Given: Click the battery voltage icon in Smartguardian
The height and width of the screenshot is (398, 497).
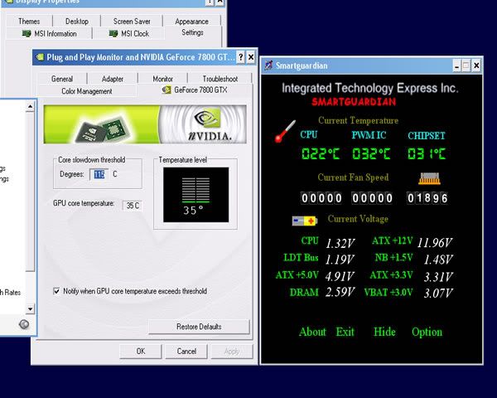Looking at the screenshot, I should click(x=305, y=221).
